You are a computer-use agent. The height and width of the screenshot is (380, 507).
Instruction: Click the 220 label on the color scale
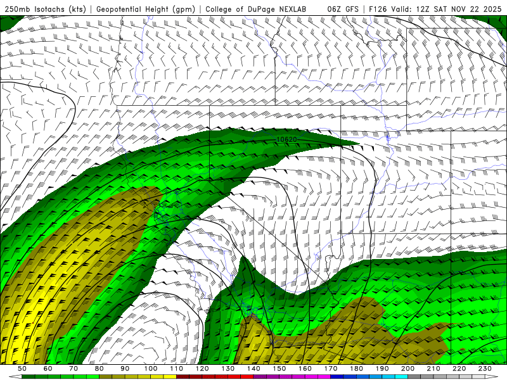[459, 369]
